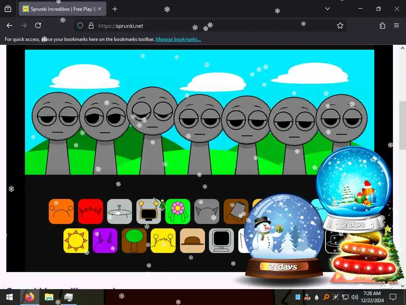Image resolution: width=406 pixels, height=305 pixels.
Task: Open a new browser tab
Action: pyautogui.click(x=115, y=9)
